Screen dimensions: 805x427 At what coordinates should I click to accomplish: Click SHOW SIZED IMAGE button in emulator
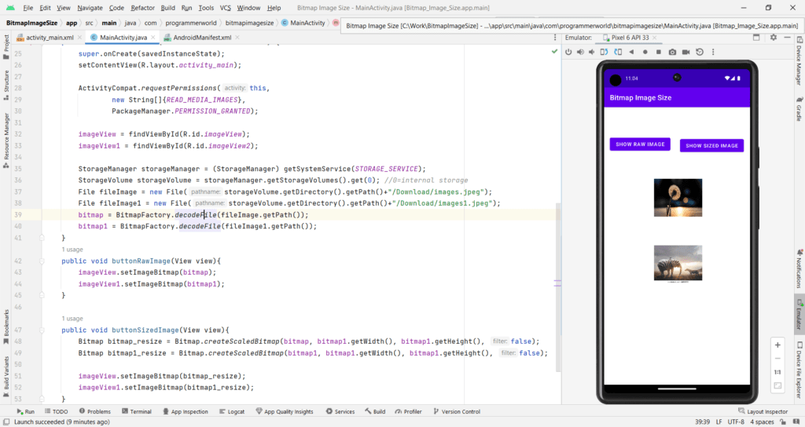tap(711, 145)
